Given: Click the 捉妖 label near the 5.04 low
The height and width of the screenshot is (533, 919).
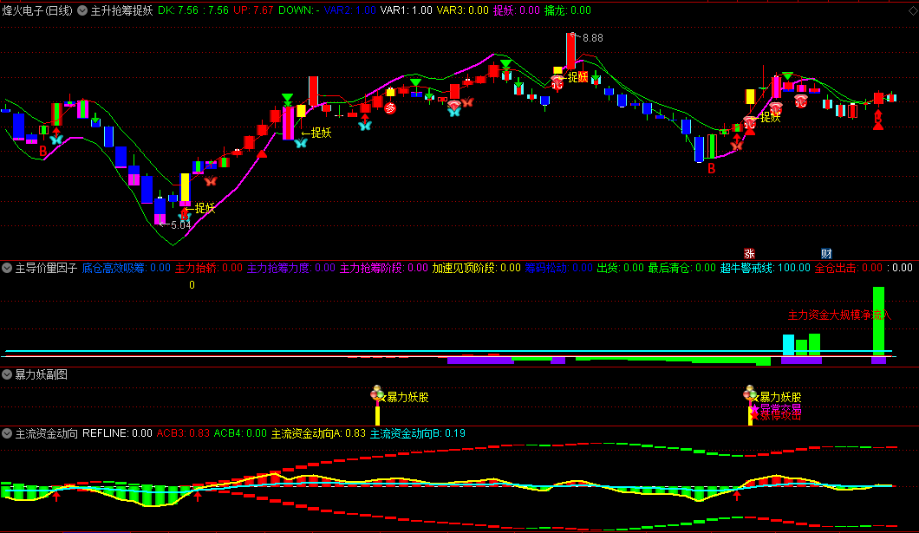Looking at the screenshot, I should [205, 209].
